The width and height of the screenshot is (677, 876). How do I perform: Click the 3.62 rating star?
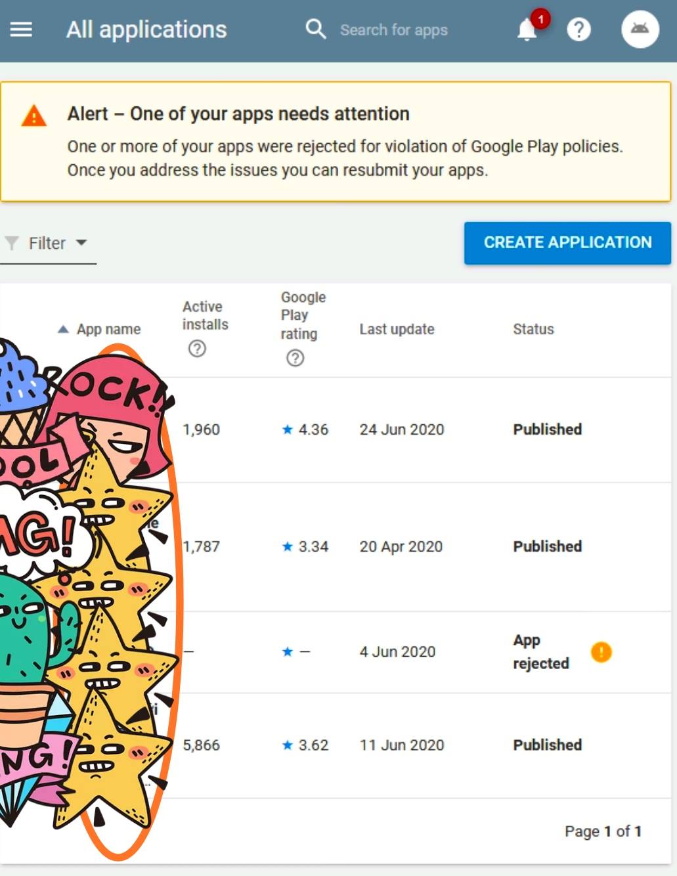[x=287, y=745]
